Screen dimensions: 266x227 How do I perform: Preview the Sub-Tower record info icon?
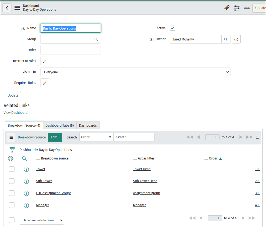26,181
